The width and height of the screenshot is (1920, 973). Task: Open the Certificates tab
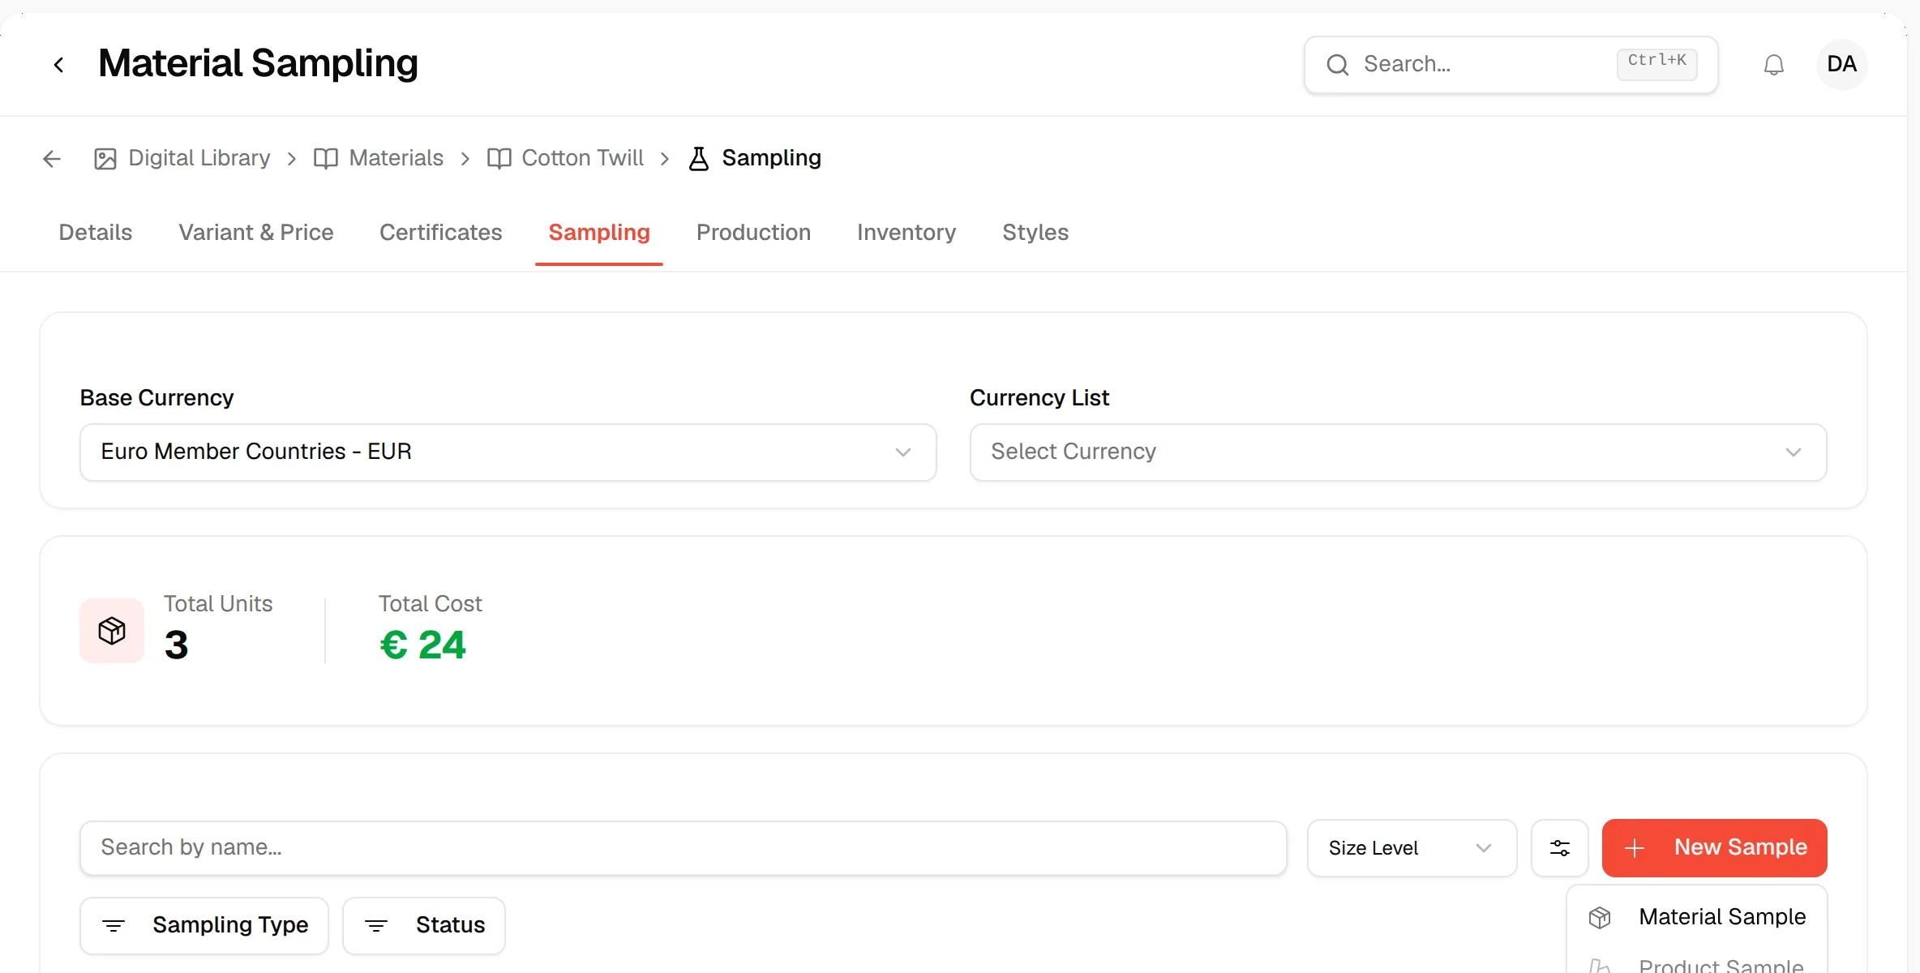[441, 233]
